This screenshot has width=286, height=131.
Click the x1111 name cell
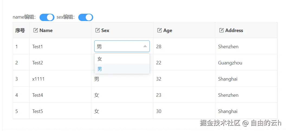[x=60, y=78]
